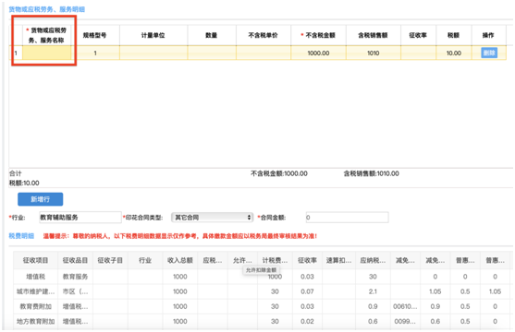Click the 行业 header in the 税费明细 table
The width and height of the screenshot is (515, 332).
[x=145, y=260]
